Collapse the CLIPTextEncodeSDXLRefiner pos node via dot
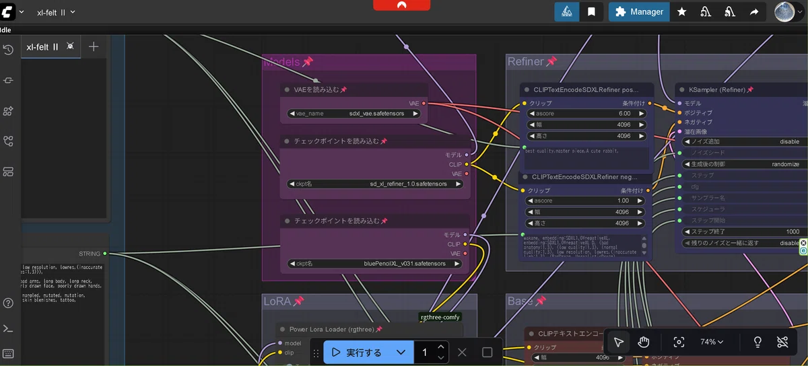 526,89
